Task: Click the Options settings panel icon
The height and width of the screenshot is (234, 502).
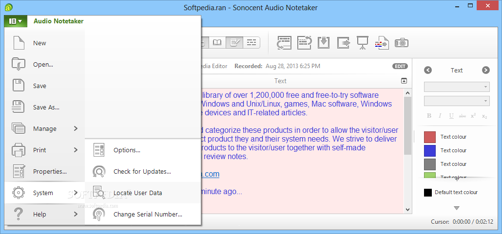Action: pos(99,150)
